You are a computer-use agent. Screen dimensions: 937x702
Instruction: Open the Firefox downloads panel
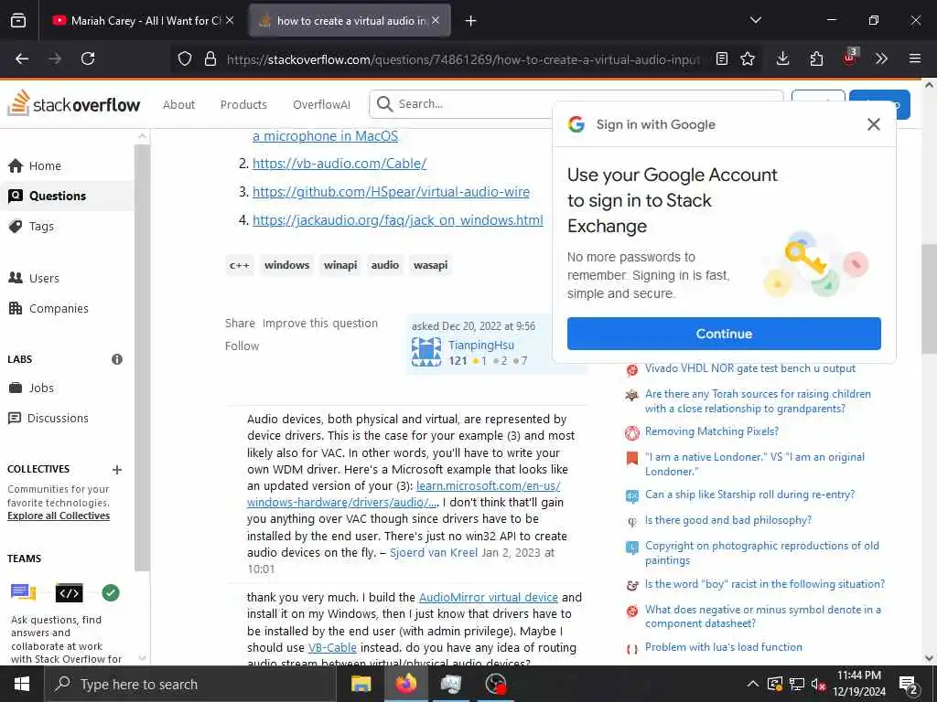(x=783, y=58)
